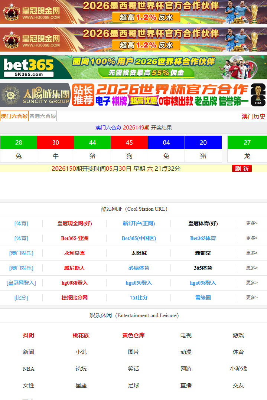Open the second 皇冠現金网 banner ad
This screenshot has width=267, height=400.
tap(134, 40)
